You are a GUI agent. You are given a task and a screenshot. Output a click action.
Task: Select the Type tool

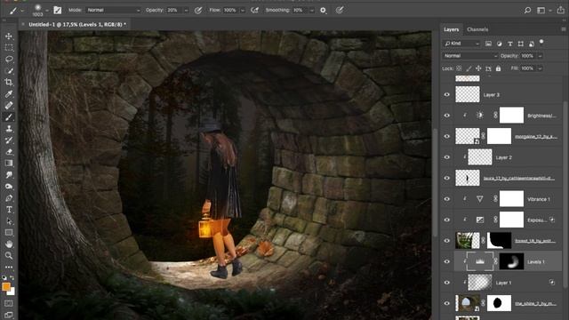coord(9,210)
